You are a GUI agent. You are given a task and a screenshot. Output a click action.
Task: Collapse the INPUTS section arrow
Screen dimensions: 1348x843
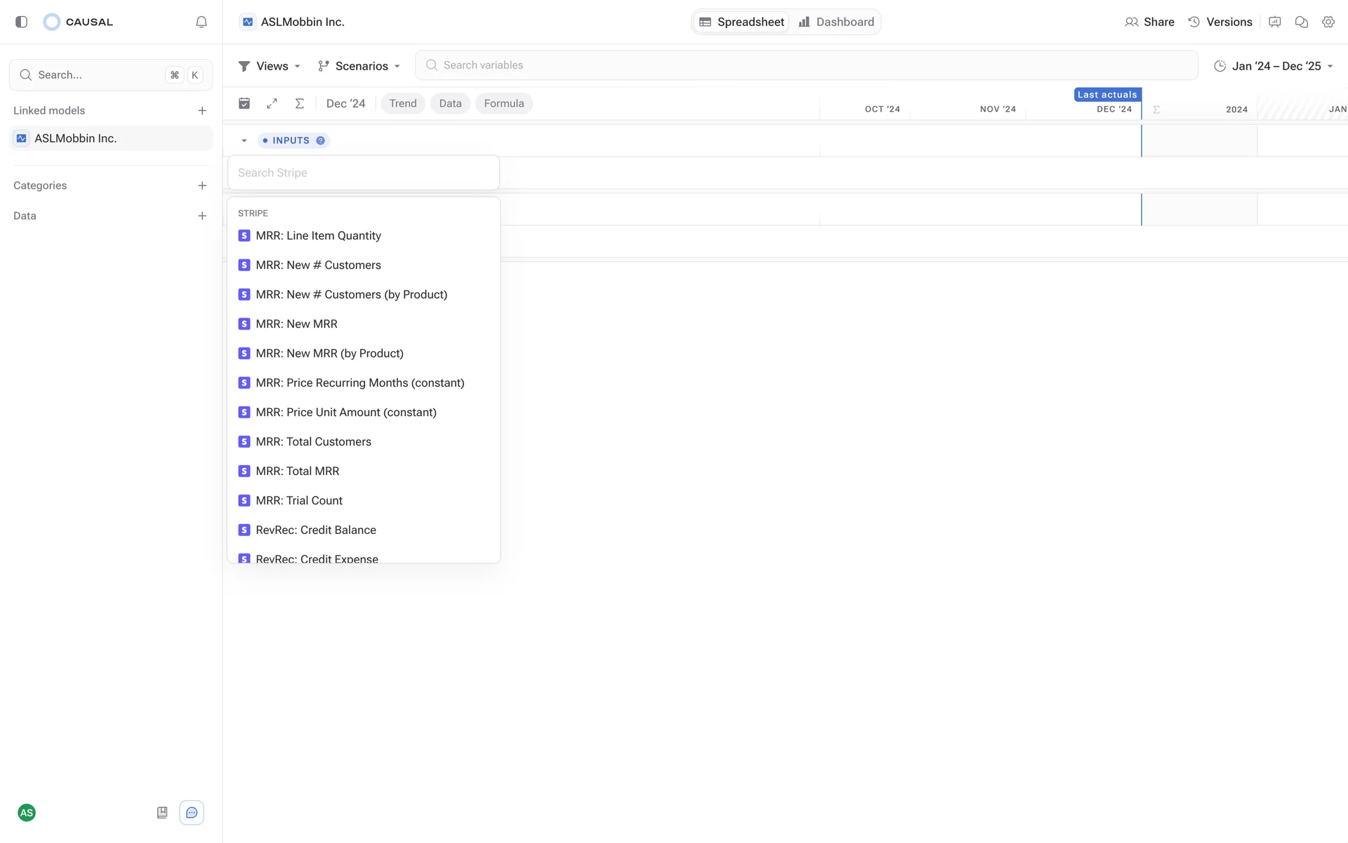click(244, 140)
